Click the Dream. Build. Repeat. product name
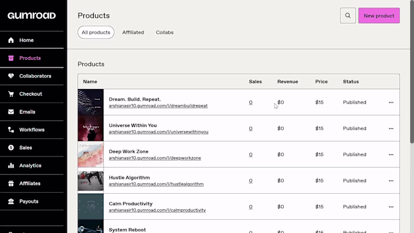 (135, 99)
